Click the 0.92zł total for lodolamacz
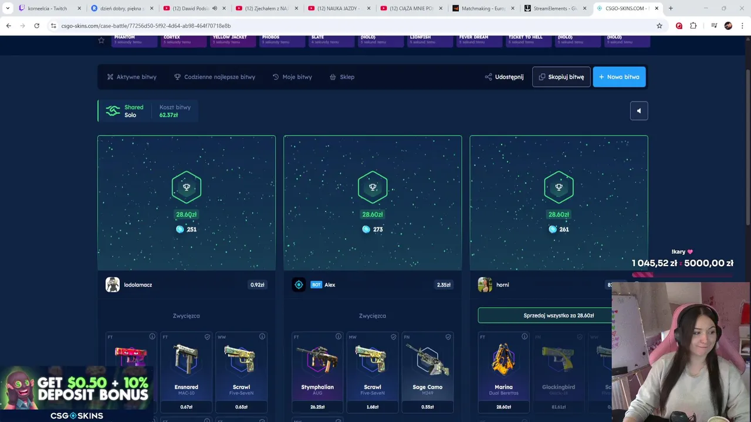The height and width of the screenshot is (422, 751). (257, 285)
